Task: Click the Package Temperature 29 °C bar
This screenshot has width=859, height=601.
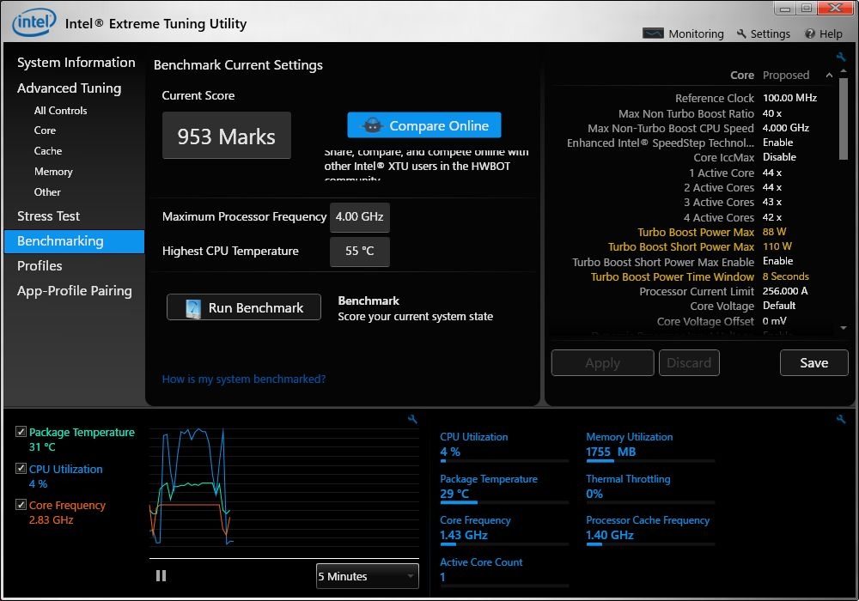Action: point(504,502)
